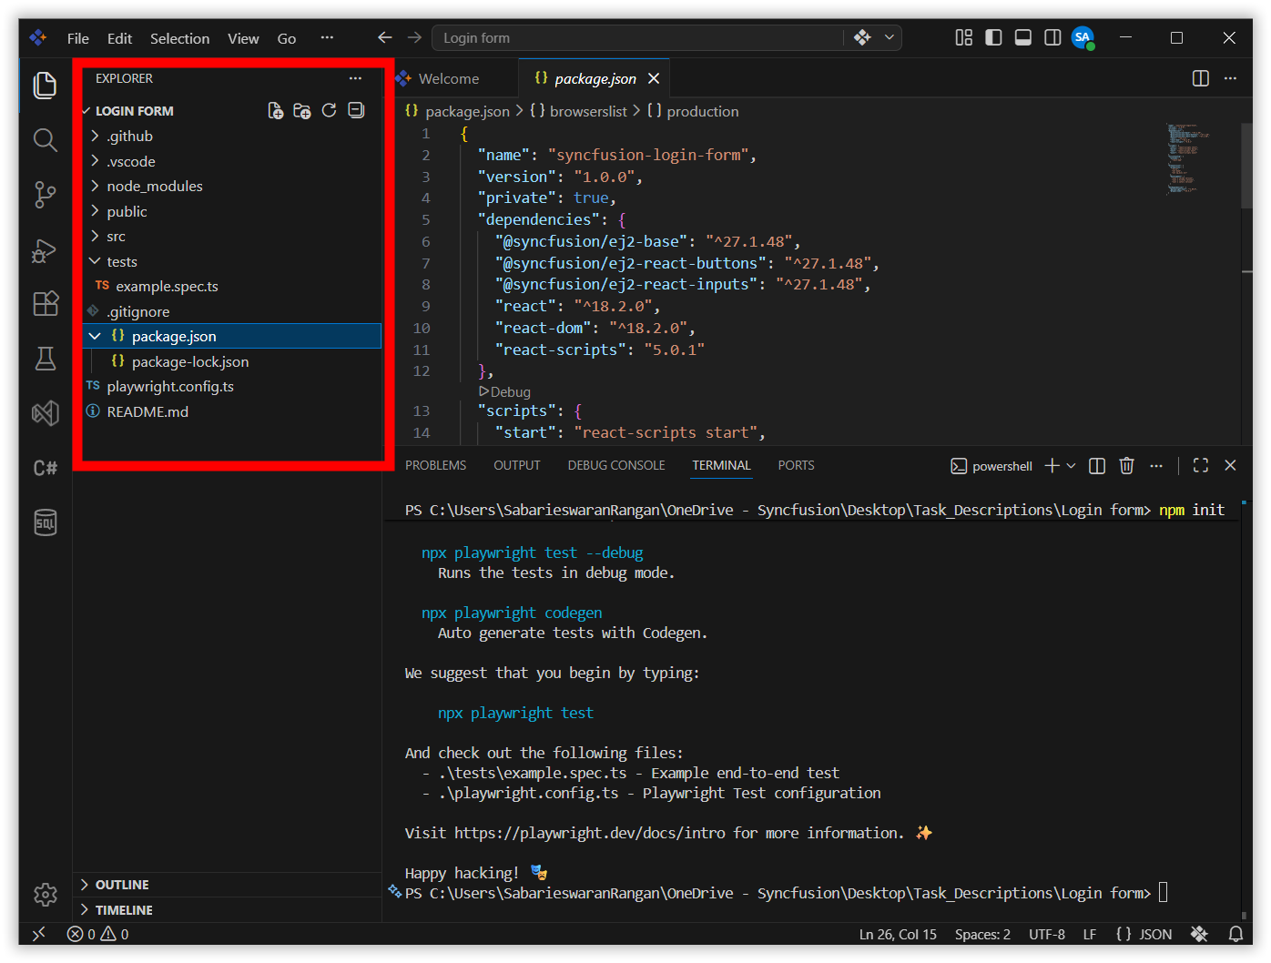
Task: Open the SA account profile
Action: click(1083, 37)
